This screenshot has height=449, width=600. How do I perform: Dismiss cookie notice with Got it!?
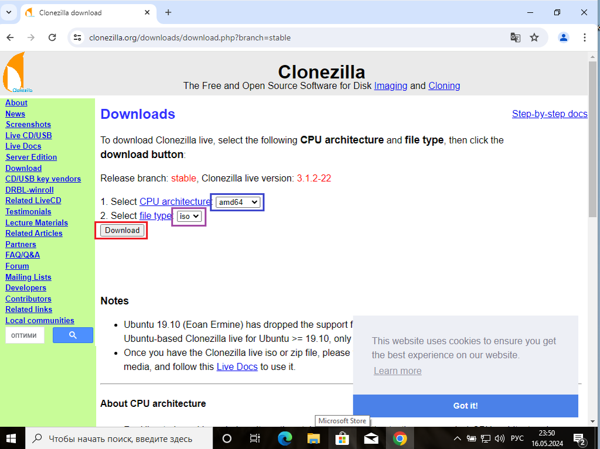(x=465, y=406)
